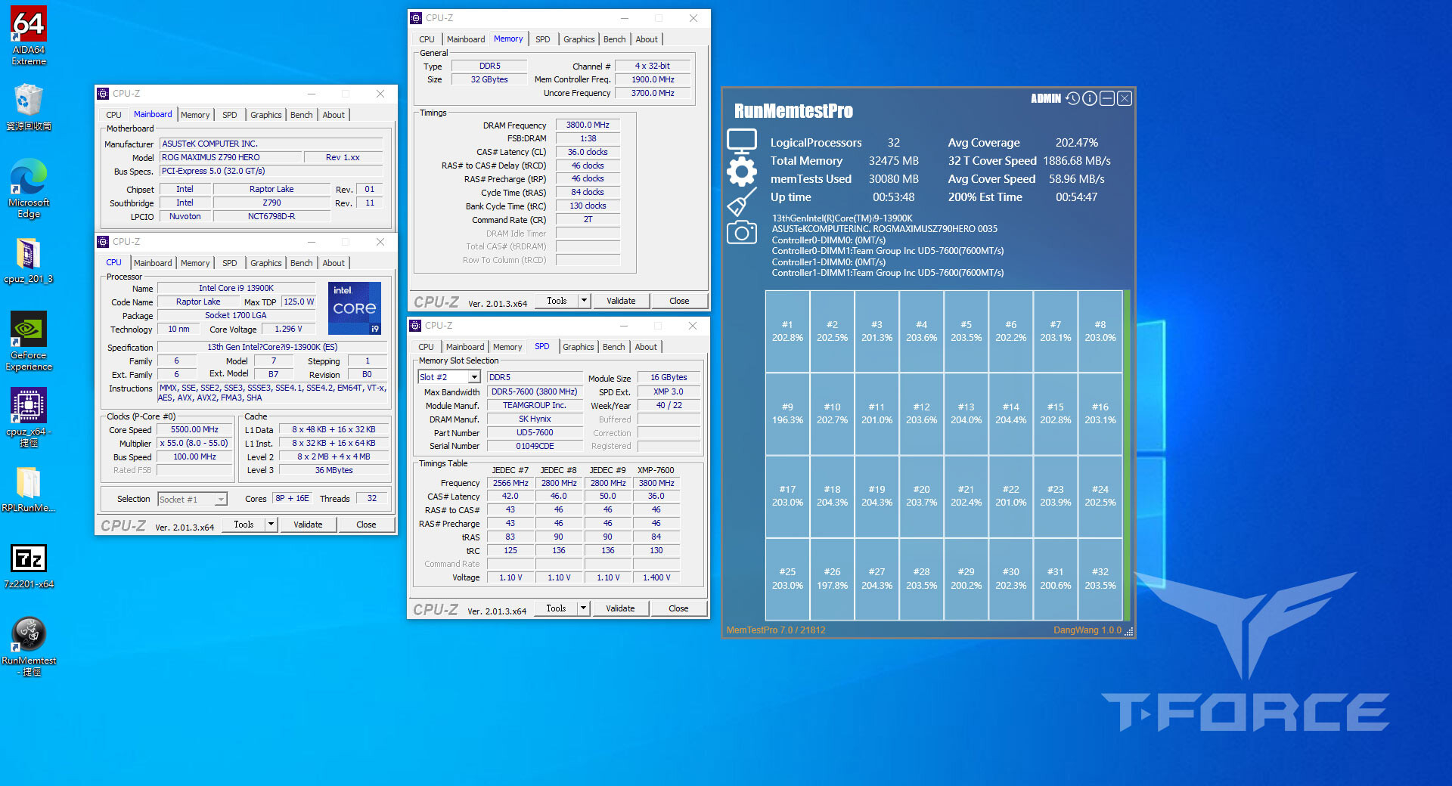Select the Graphics tab in Memory window

point(579,39)
